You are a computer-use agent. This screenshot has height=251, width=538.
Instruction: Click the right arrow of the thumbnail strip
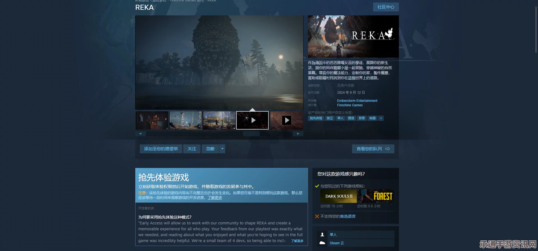(x=298, y=134)
